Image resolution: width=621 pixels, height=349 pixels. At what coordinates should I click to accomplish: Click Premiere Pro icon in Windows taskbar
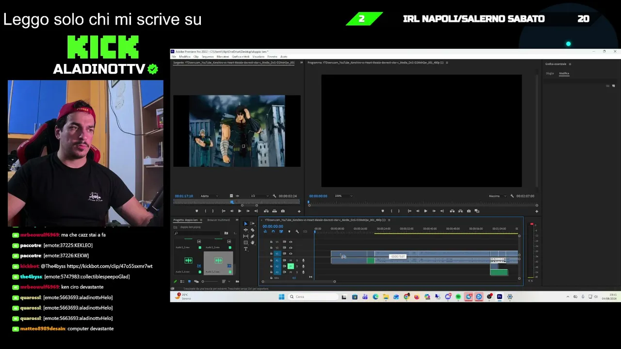[499, 297]
